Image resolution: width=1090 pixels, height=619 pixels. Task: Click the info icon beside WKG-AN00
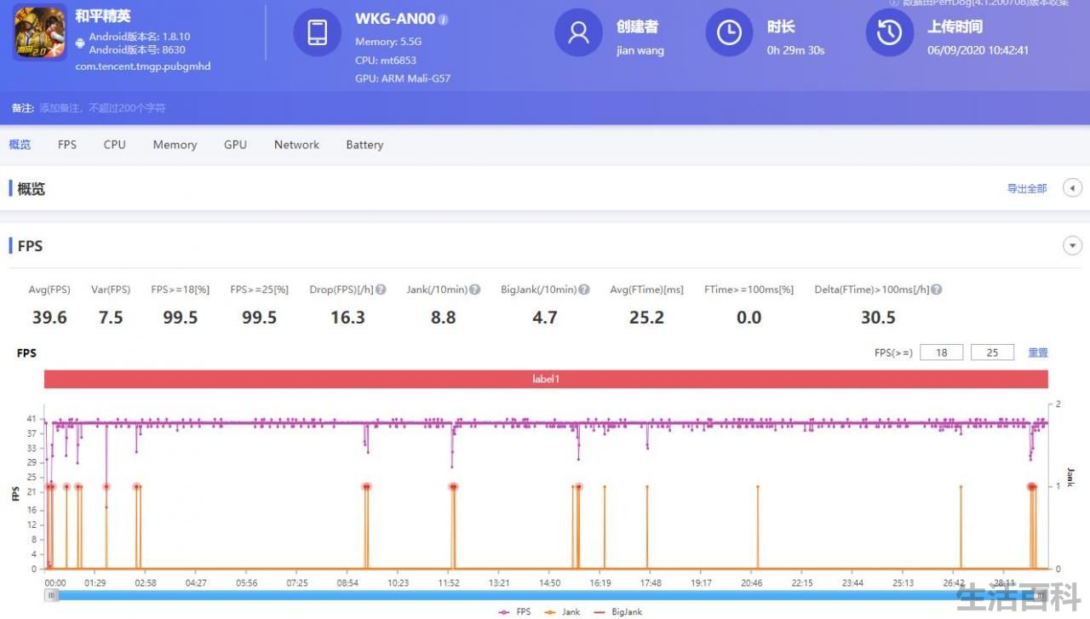(444, 20)
